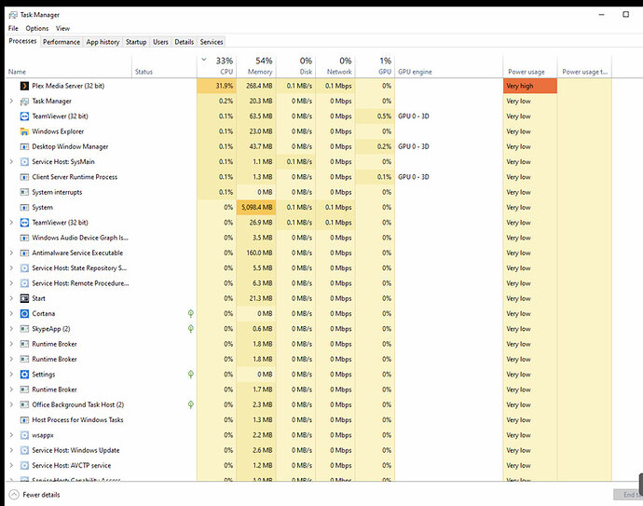Screen dimensions: 643x506
Task: Click the Settings gear icon
Action: (x=24, y=374)
